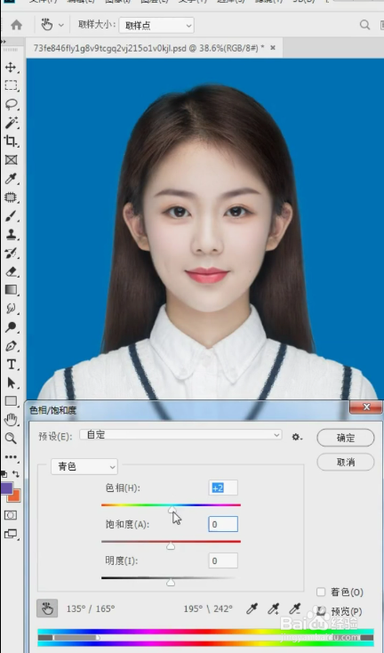This screenshot has width=384, height=653.
Task: Select the Gradient tool
Action: [11, 290]
